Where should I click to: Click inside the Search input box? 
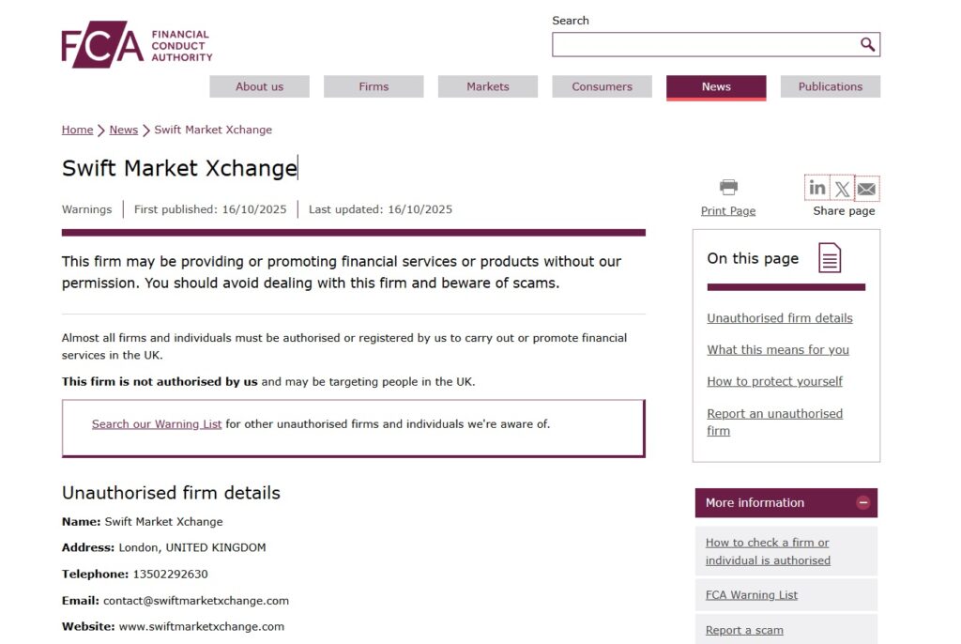pyautogui.click(x=704, y=44)
